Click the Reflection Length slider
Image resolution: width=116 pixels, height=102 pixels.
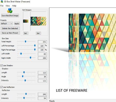click(26, 94)
